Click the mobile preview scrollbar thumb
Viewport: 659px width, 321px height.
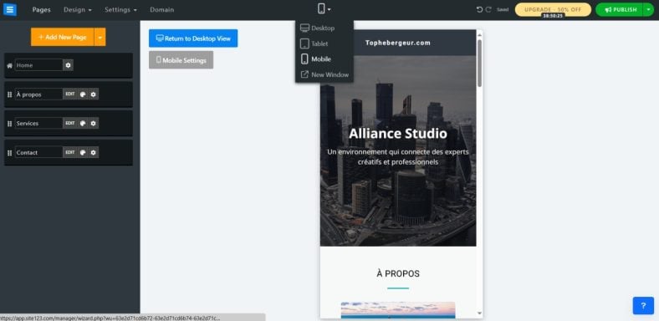coord(479,63)
